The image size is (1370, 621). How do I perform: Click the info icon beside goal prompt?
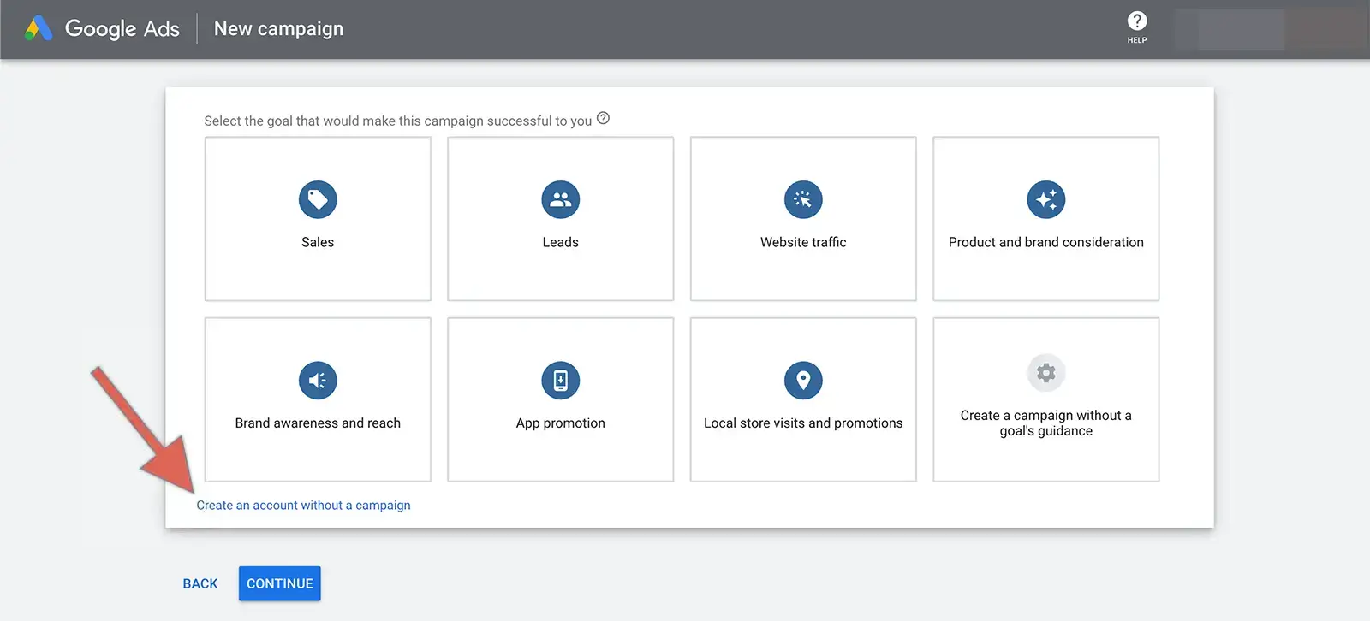click(603, 119)
